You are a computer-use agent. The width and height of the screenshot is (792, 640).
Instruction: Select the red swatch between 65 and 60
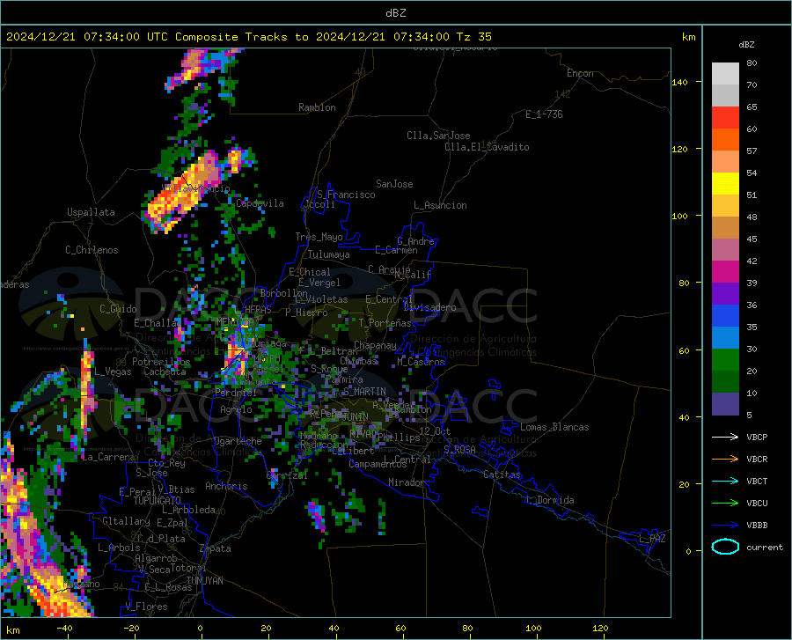725,118
